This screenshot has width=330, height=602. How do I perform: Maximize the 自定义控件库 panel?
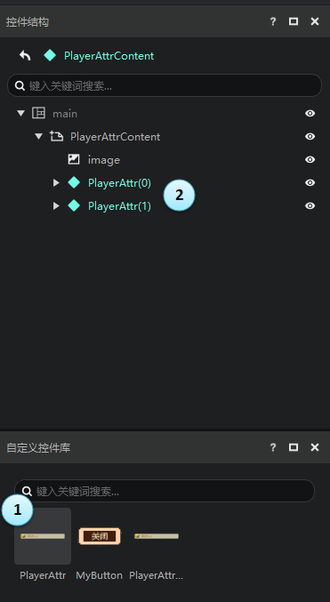tap(294, 447)
